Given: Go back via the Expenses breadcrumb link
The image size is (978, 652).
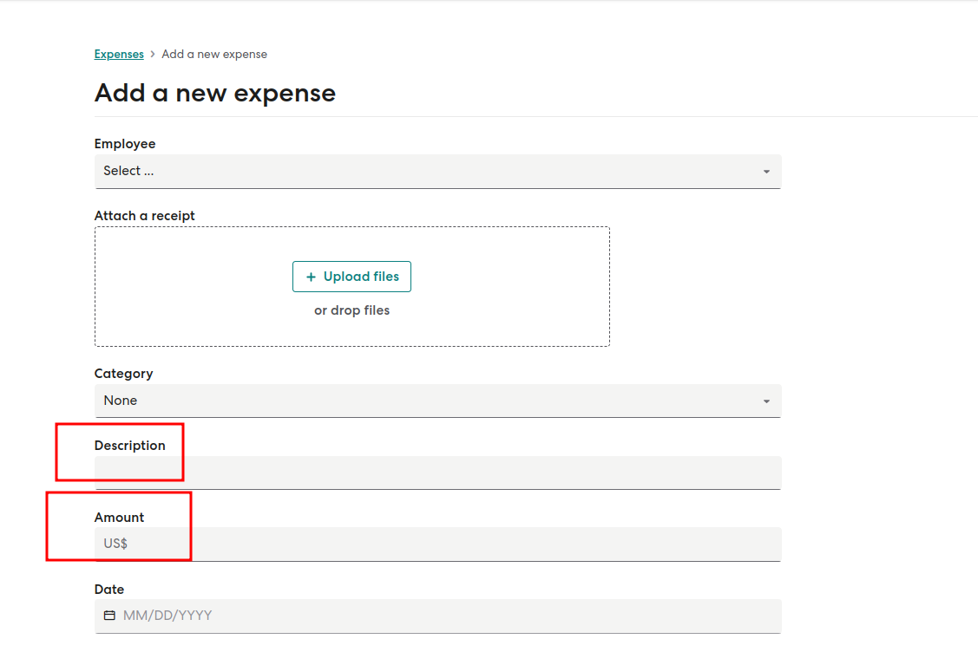Looking at the screenshot, I should pos(119,55).
